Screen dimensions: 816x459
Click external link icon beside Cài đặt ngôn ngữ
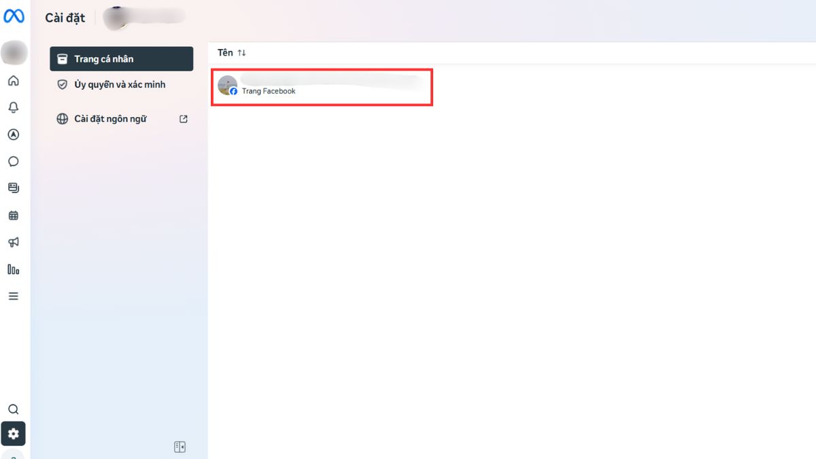183,119
